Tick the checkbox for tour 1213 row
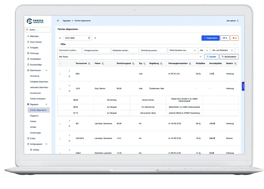 (60, 89)
